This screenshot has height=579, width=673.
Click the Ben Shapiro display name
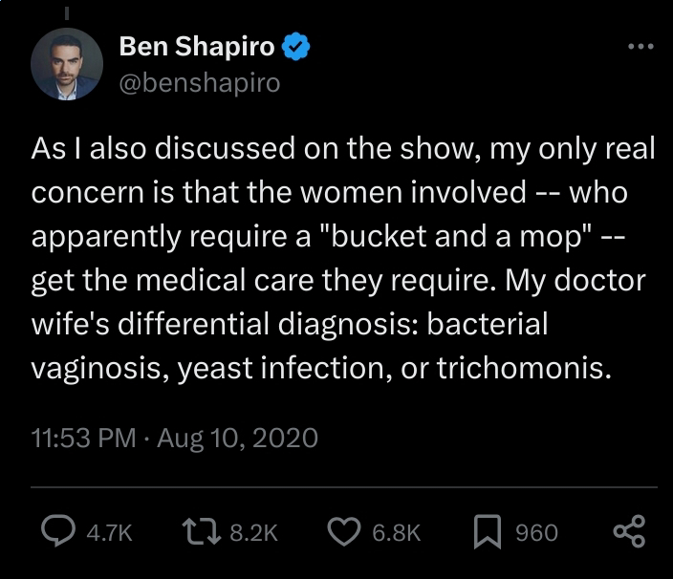[x=197, y=47]
